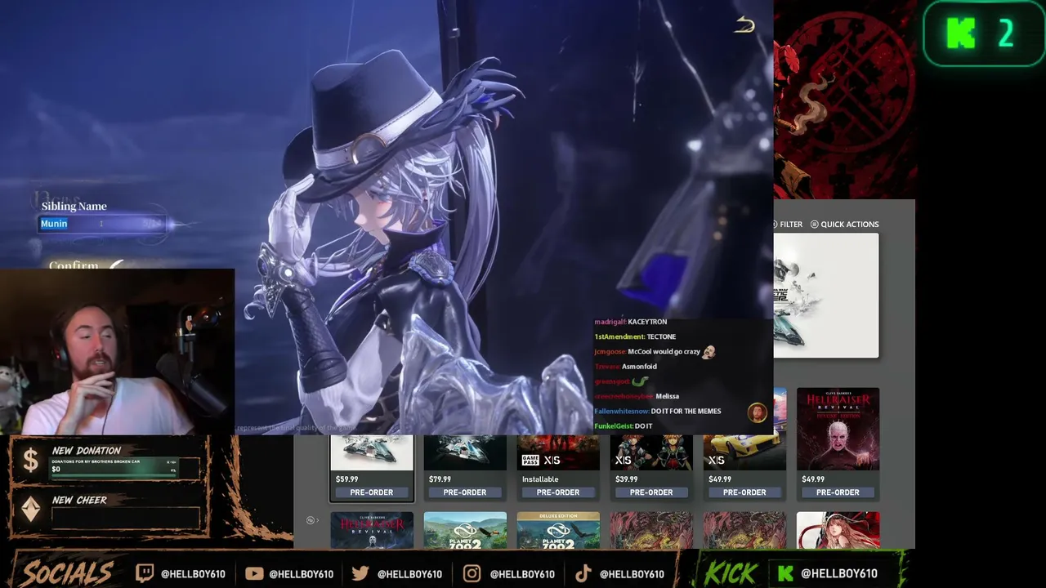This screenshot has height=588, width=1046.
Task: Click the NEW CHEER heading
Action: pyautogui.click(x=79, y=500)
